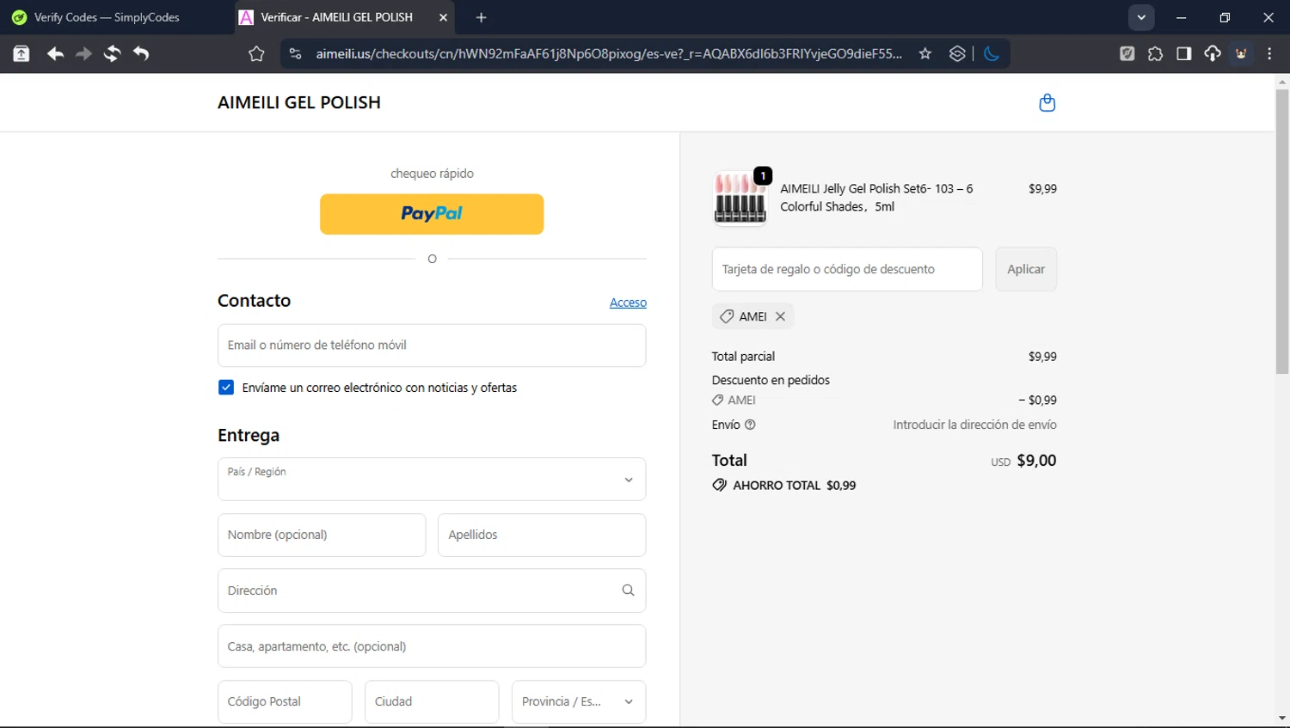The image size is (1290, 728).
Task: View site information icon in address bar
Action: pos(295,53)
